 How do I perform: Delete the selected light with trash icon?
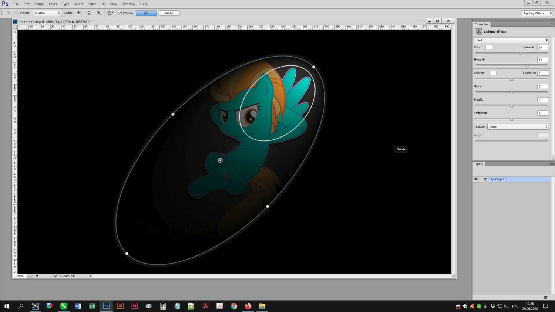545,297
